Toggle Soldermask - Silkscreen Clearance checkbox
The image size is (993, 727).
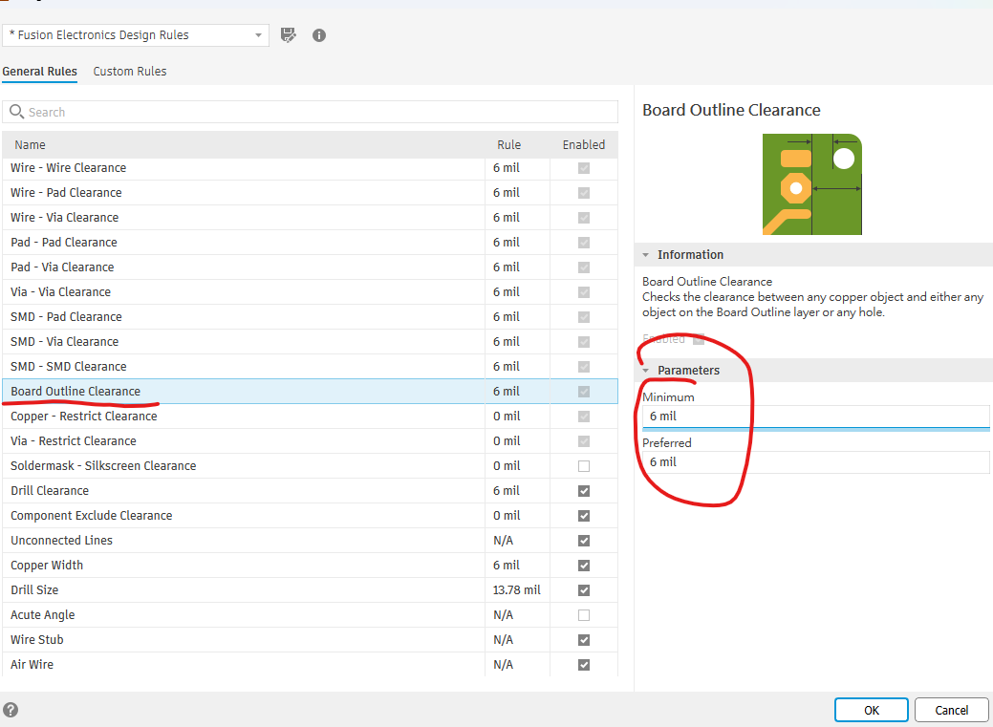click(x=584, y=466)
